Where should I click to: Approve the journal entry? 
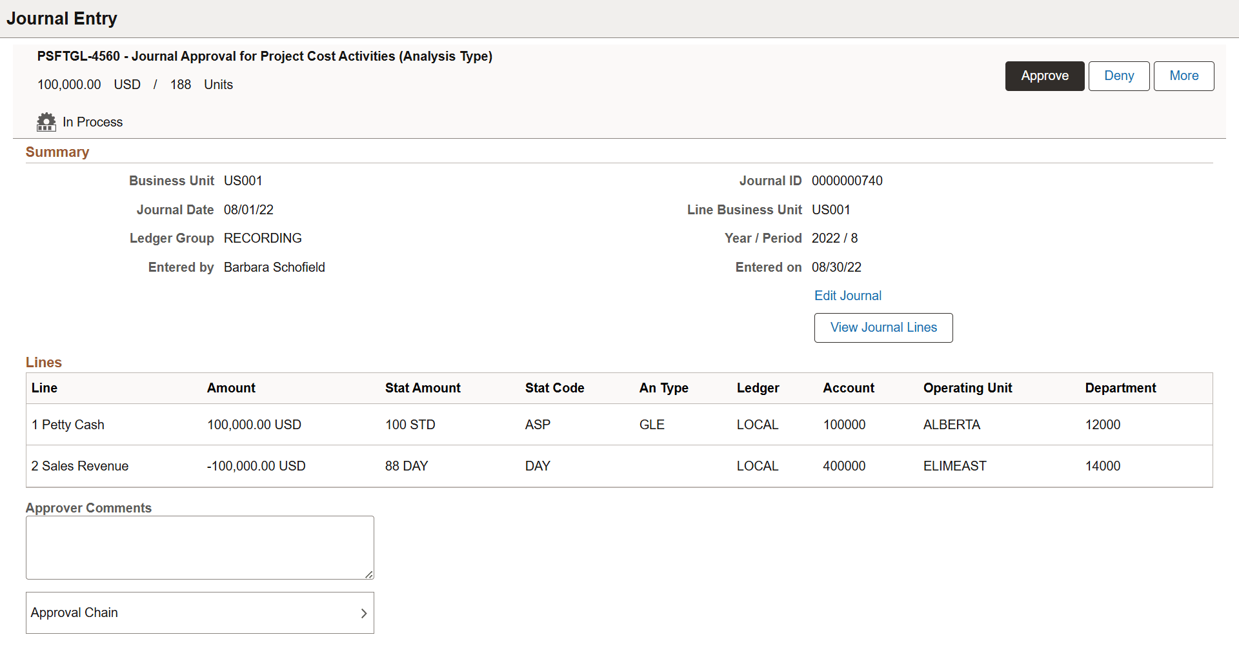point(1044,76)
